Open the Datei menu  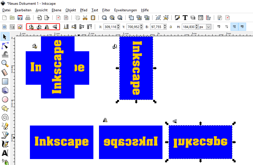point(7,10)
